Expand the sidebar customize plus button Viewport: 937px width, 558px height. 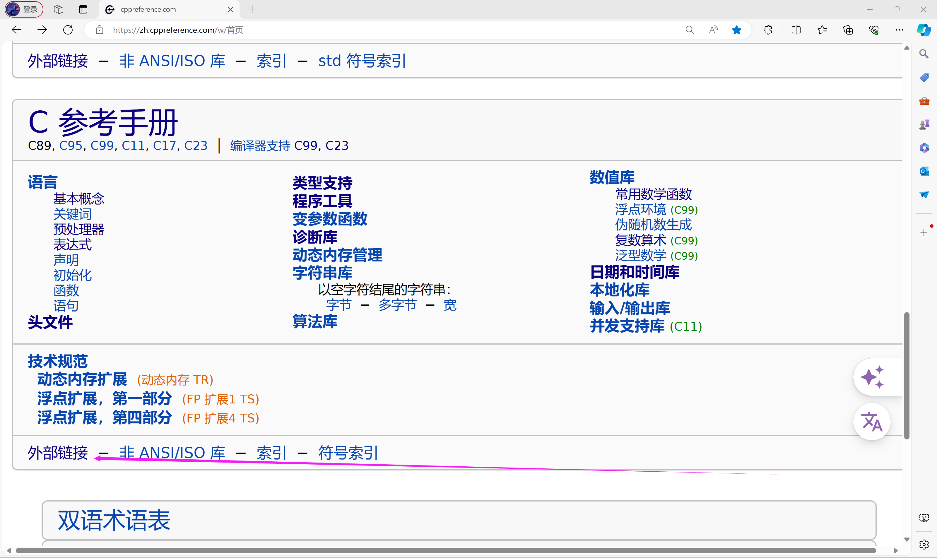[x=924, y=232]
